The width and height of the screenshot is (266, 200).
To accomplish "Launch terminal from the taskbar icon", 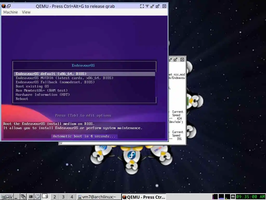I will pos(31,197).
